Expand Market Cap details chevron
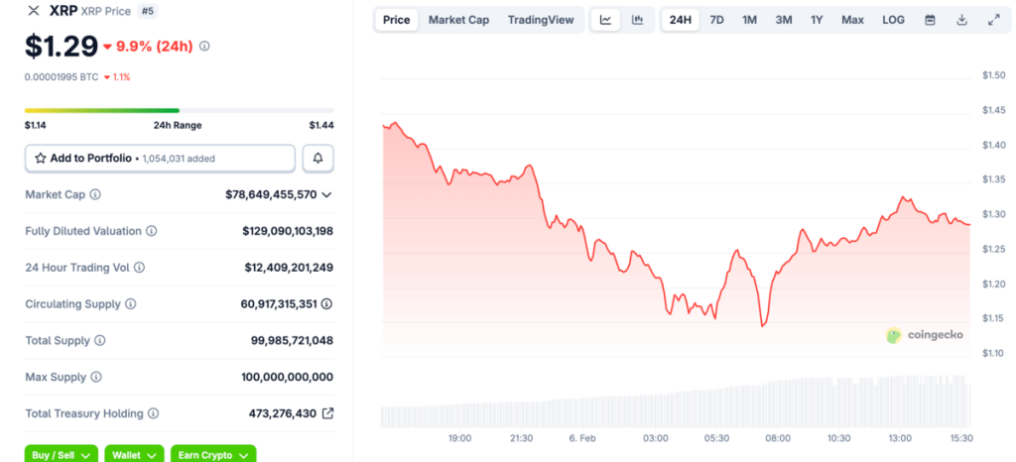The width and height of the screenshot is (1016, 462). coord(326,195)
